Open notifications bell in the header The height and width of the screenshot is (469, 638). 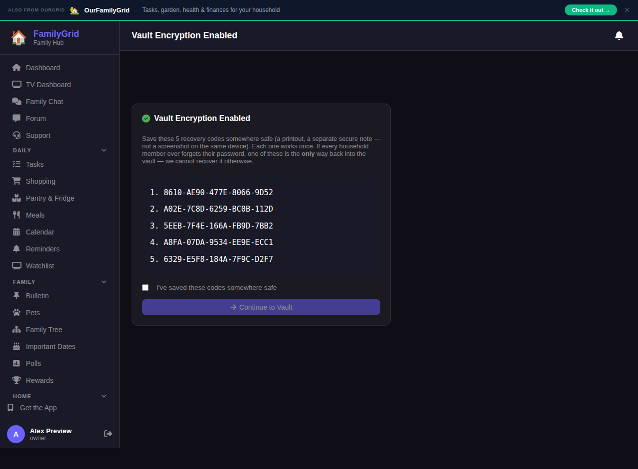619,35
